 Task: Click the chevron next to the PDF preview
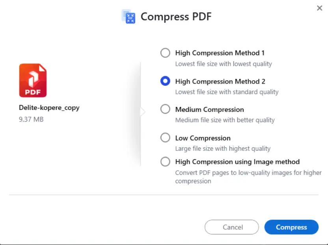(143, 111)
